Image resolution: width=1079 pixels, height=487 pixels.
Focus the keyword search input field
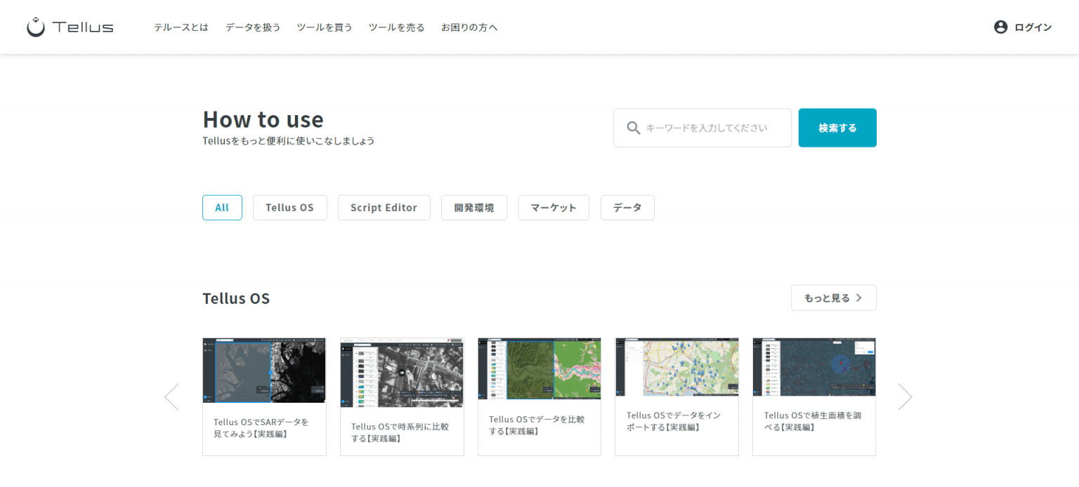[x=702, y=128]
